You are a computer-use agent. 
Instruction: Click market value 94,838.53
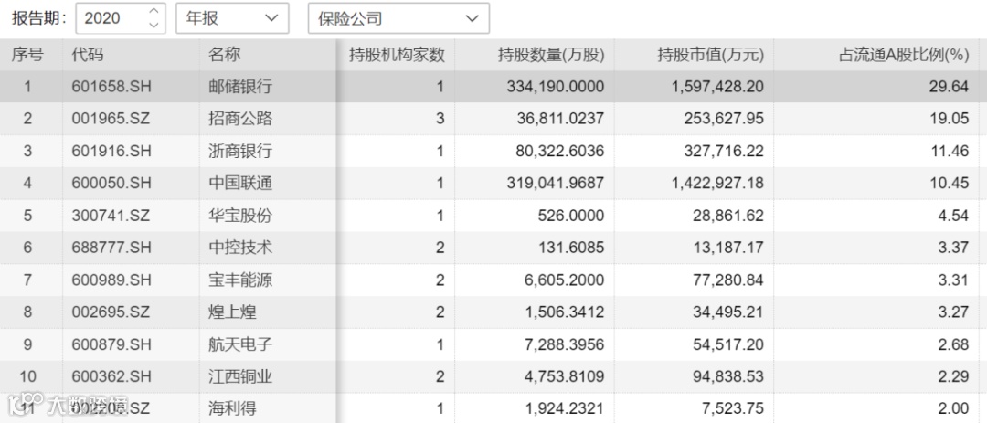pos(728,376)
